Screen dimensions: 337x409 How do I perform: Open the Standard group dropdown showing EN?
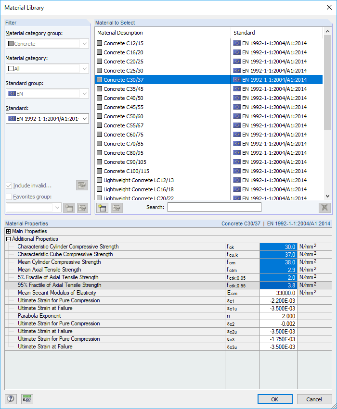tap(47, 93)
